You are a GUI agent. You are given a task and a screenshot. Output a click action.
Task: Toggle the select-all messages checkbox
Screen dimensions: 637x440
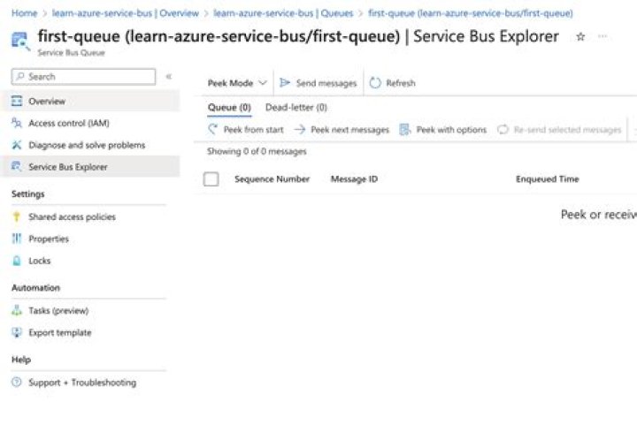pyautogui.click(x=211, y=178)
